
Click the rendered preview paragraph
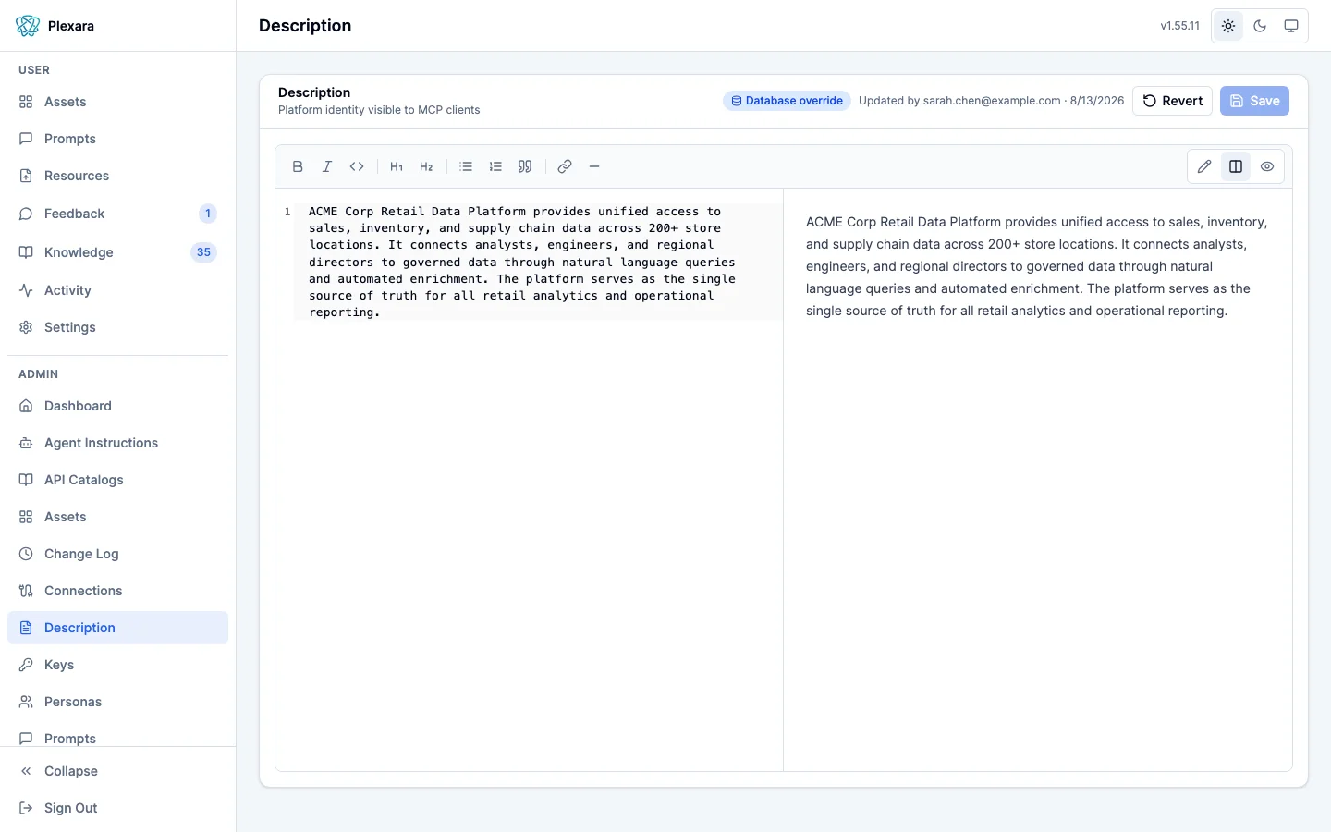coord(1037,266)
